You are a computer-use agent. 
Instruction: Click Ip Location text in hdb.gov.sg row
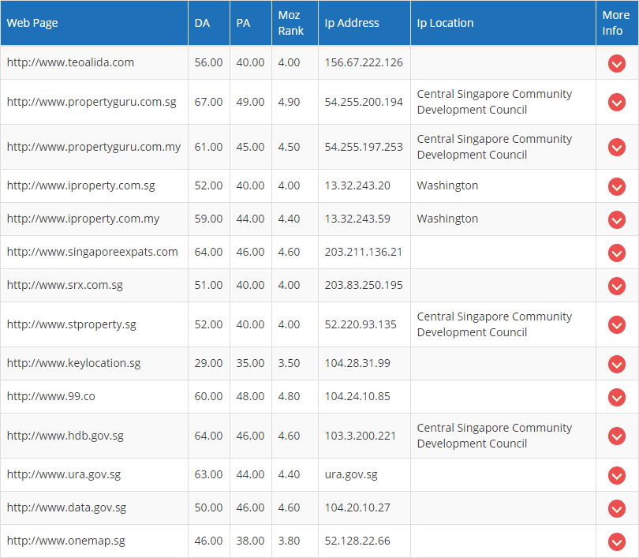point(495,436)
